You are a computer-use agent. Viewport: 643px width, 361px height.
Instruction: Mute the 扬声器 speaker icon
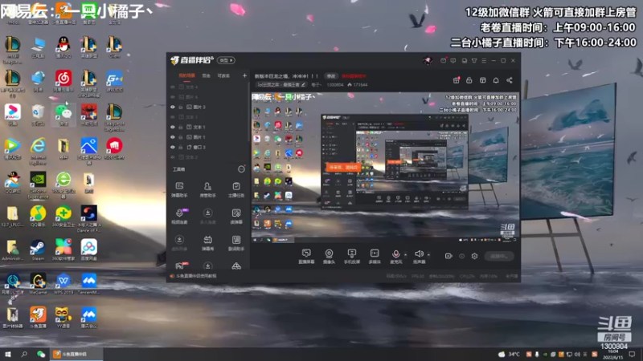[x=419, y=254]
